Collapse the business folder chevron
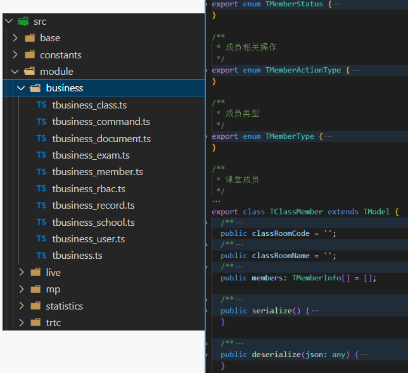 pos(21,88)
